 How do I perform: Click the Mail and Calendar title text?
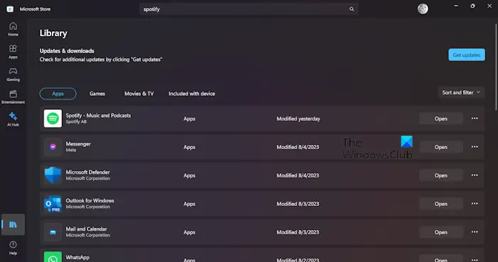[86, 229]
